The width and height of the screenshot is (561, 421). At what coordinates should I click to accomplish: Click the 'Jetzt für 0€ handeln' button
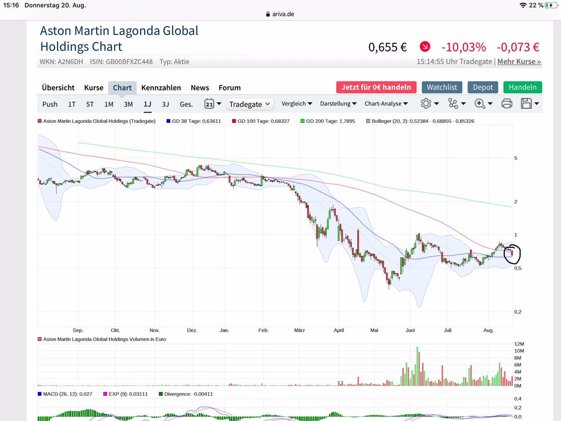point(376,87)
